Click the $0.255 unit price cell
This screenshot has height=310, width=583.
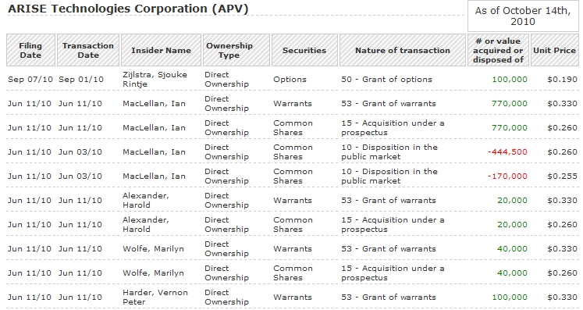(562, 176)
